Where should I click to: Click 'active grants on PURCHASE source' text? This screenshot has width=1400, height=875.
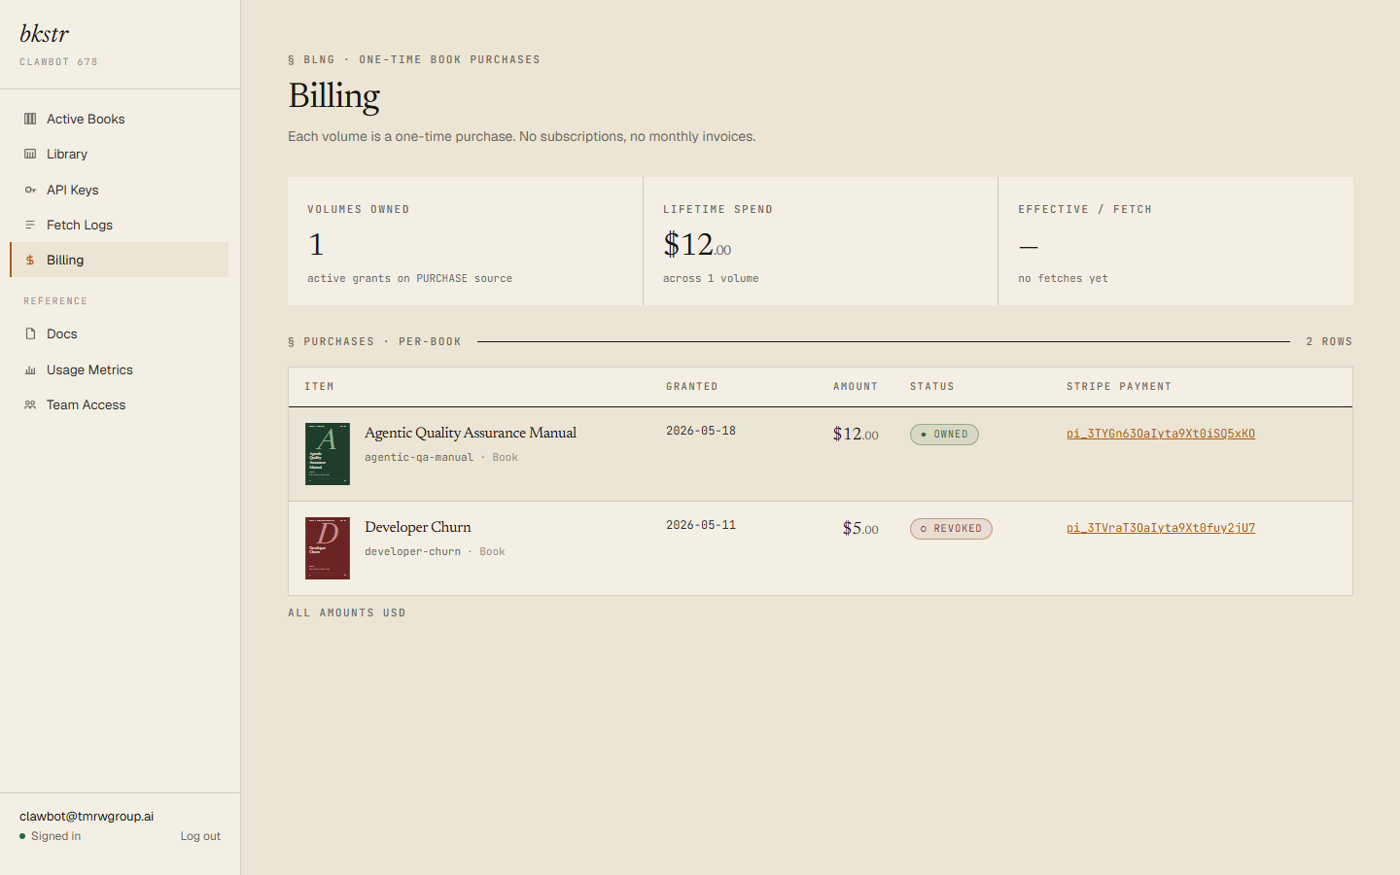tap(409, 278)
